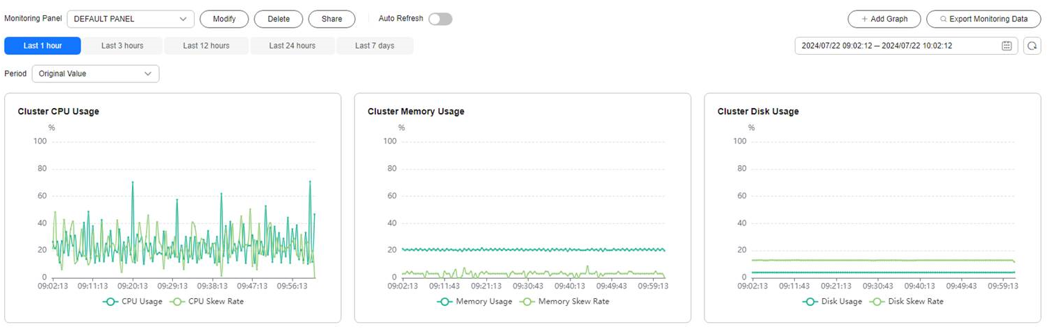The height and width of the screenshot is (328, 1047).
Task: Click the date range picker field
Action: pyautogui.click(x=906, y=46)
